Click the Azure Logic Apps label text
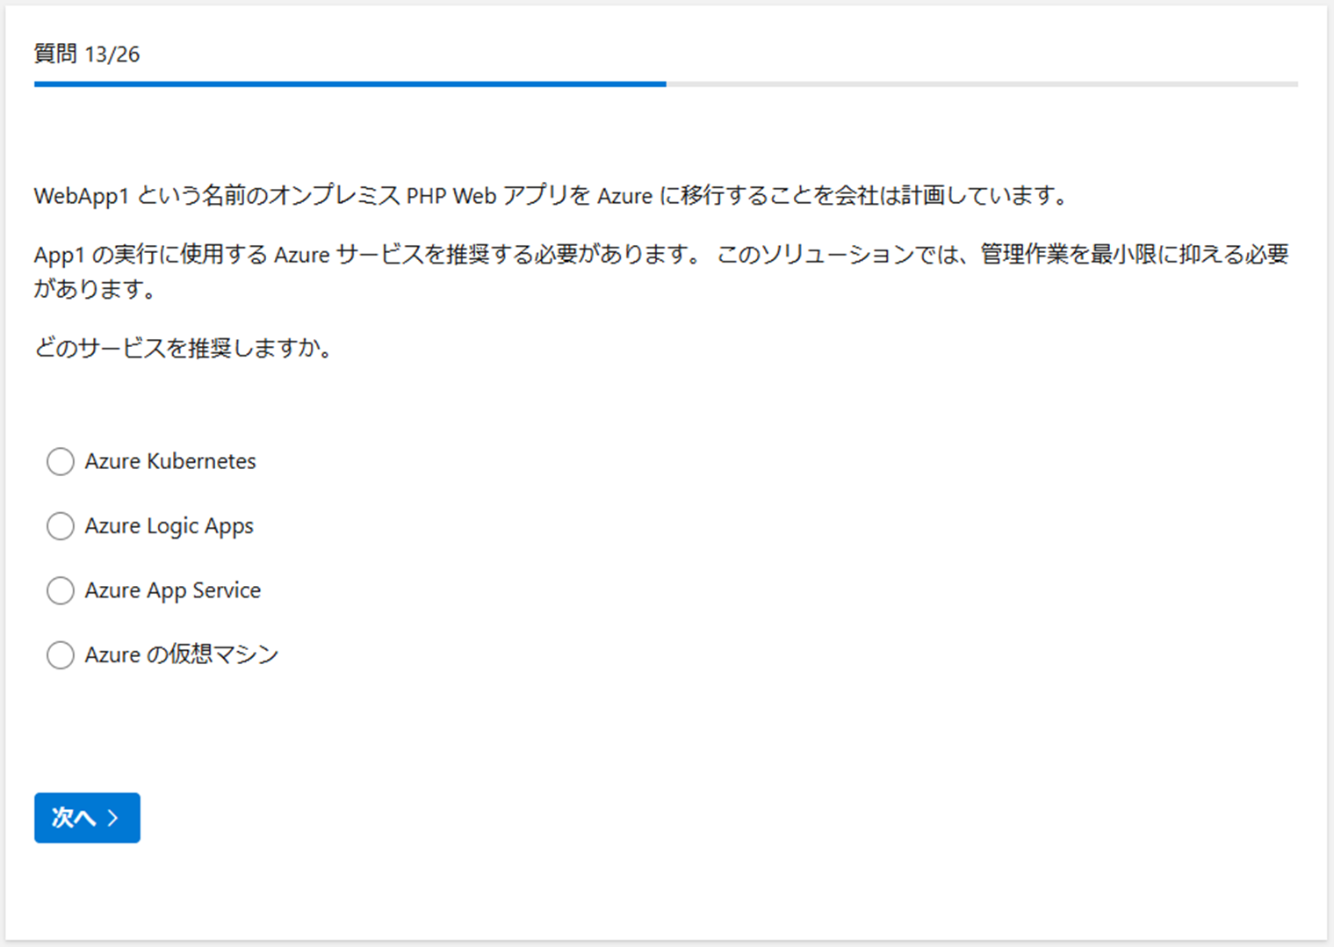Viewport: 1334px width, 947px height. [169, 525]
